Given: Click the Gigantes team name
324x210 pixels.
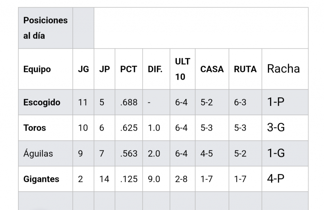Looking at the screenshot, I should tap(41, 179).
